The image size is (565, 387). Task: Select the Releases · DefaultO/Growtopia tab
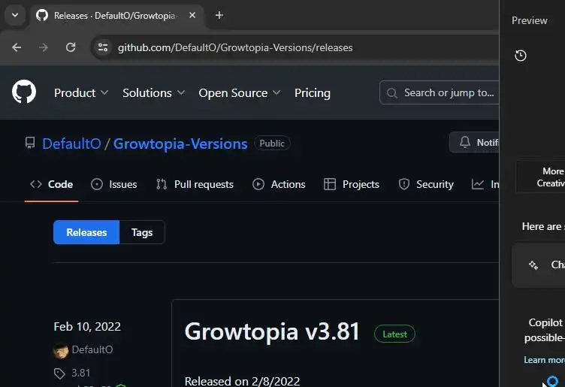pos(119,16)
